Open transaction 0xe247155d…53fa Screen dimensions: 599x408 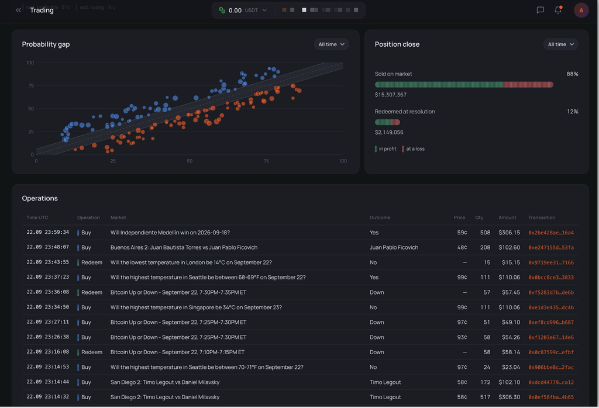pos(551,247)
